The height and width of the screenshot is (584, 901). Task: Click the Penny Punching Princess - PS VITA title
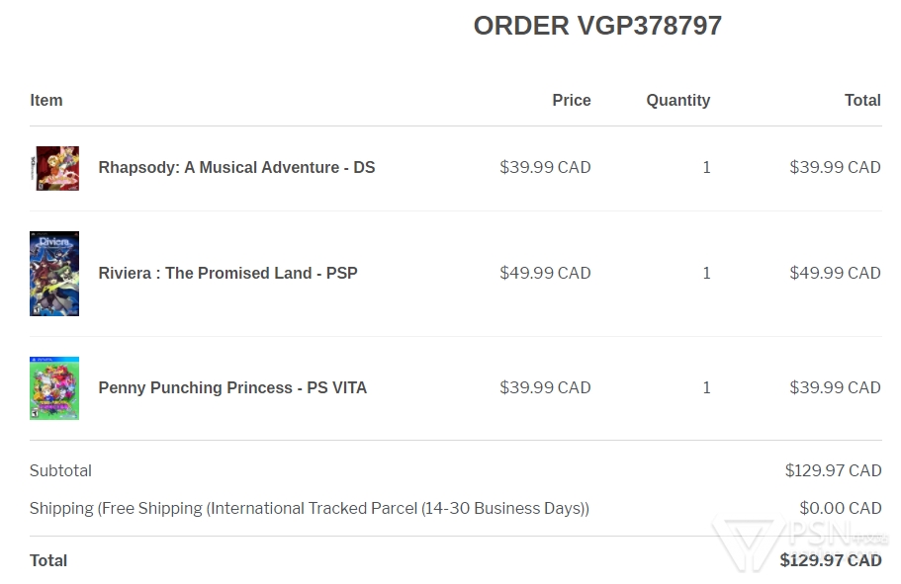pyautogui.click(x=232, y=387)
